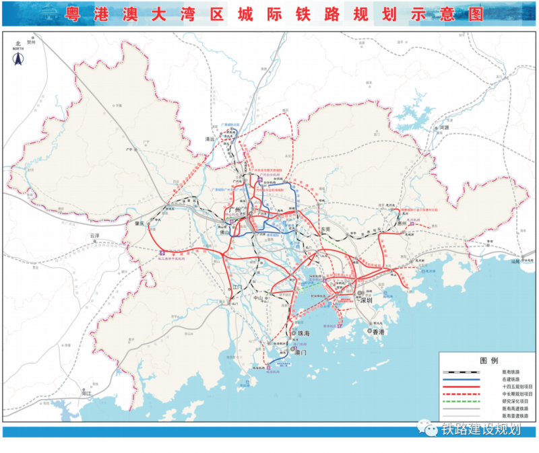The height and width of the screenshot is (453, 539).
Task: Click the 深圳 city circle marker
Action: pyautogui.click(x=360, y=293)
